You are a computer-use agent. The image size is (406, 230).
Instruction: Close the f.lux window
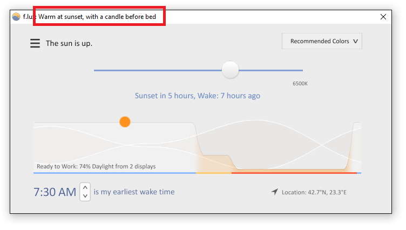tap(383, 17)
